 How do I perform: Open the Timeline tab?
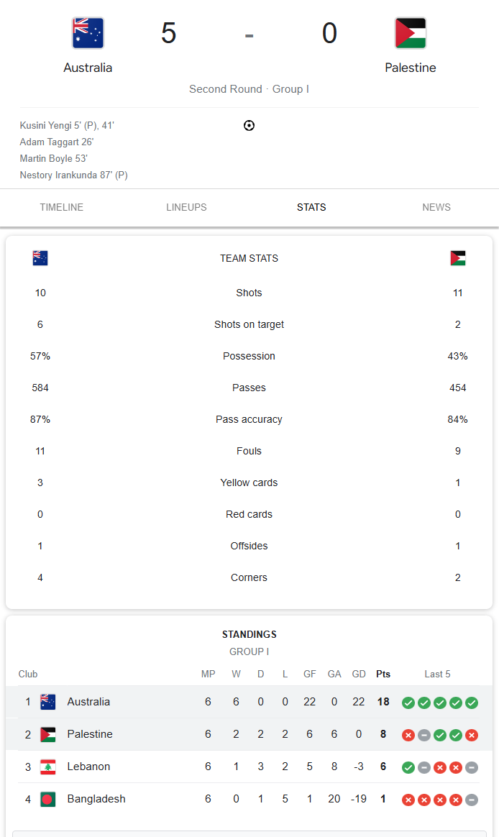point(62,207)
